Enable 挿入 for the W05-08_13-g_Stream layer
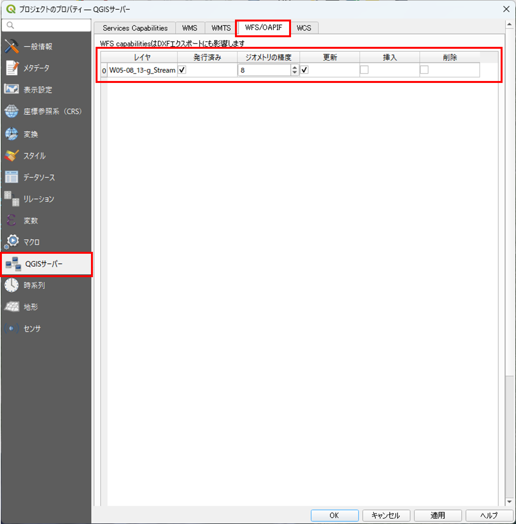Viewport: 516px width, 524px height. pyautogui.click(x=364, y=69)
